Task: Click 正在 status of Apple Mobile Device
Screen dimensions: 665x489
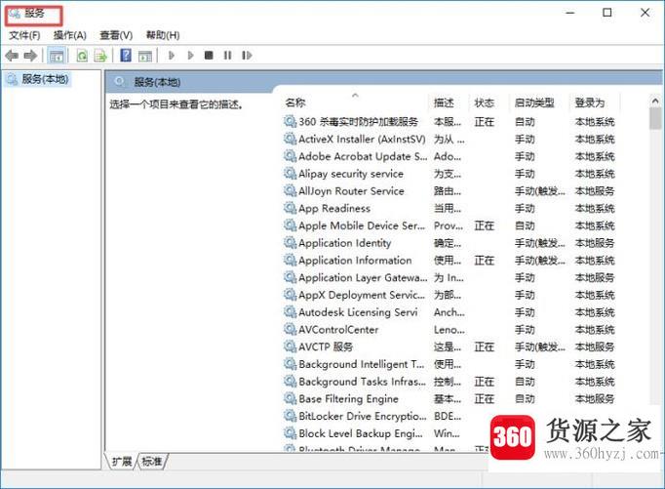Action: click(x=484, y=225)
